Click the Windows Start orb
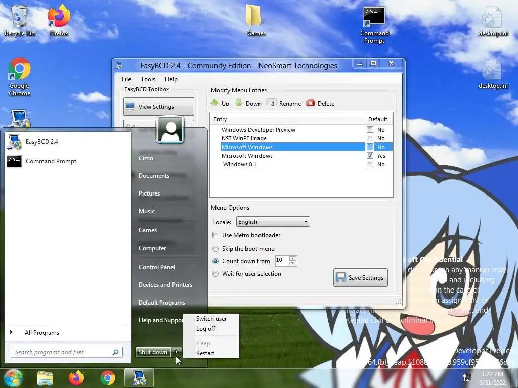The image size is (518, 388). coord(13,378)
